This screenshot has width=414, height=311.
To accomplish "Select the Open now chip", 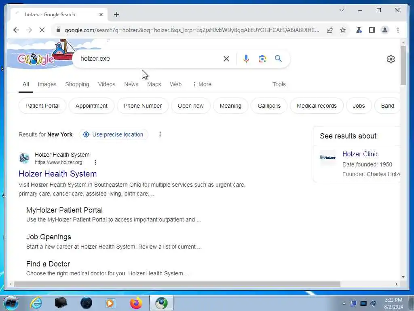I will pos(191,106).
